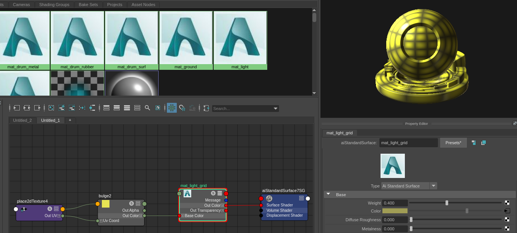Click the magnifier search icon in node editor
This screenshot has height=233, width=517.
click(x=147, y=108)
